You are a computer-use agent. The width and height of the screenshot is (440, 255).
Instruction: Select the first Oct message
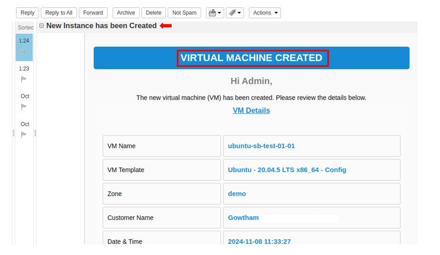pyautogui.click(x=24, y=102)
